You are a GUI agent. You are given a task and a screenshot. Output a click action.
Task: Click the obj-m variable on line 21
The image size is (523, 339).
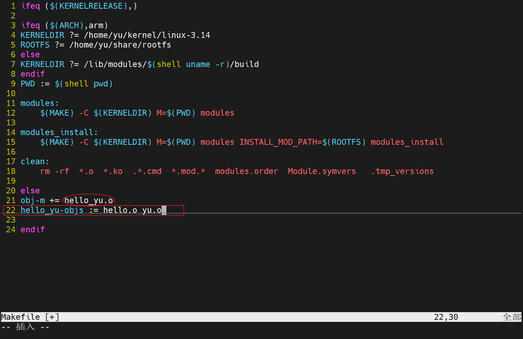[33, 200]
